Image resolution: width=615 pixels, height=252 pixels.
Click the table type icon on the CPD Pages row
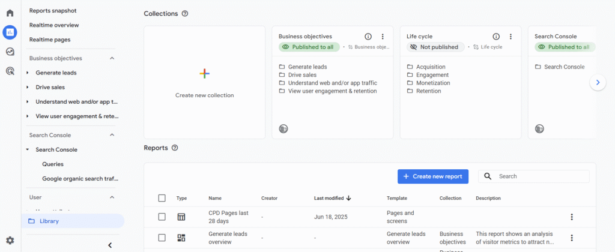coord(181,217)
